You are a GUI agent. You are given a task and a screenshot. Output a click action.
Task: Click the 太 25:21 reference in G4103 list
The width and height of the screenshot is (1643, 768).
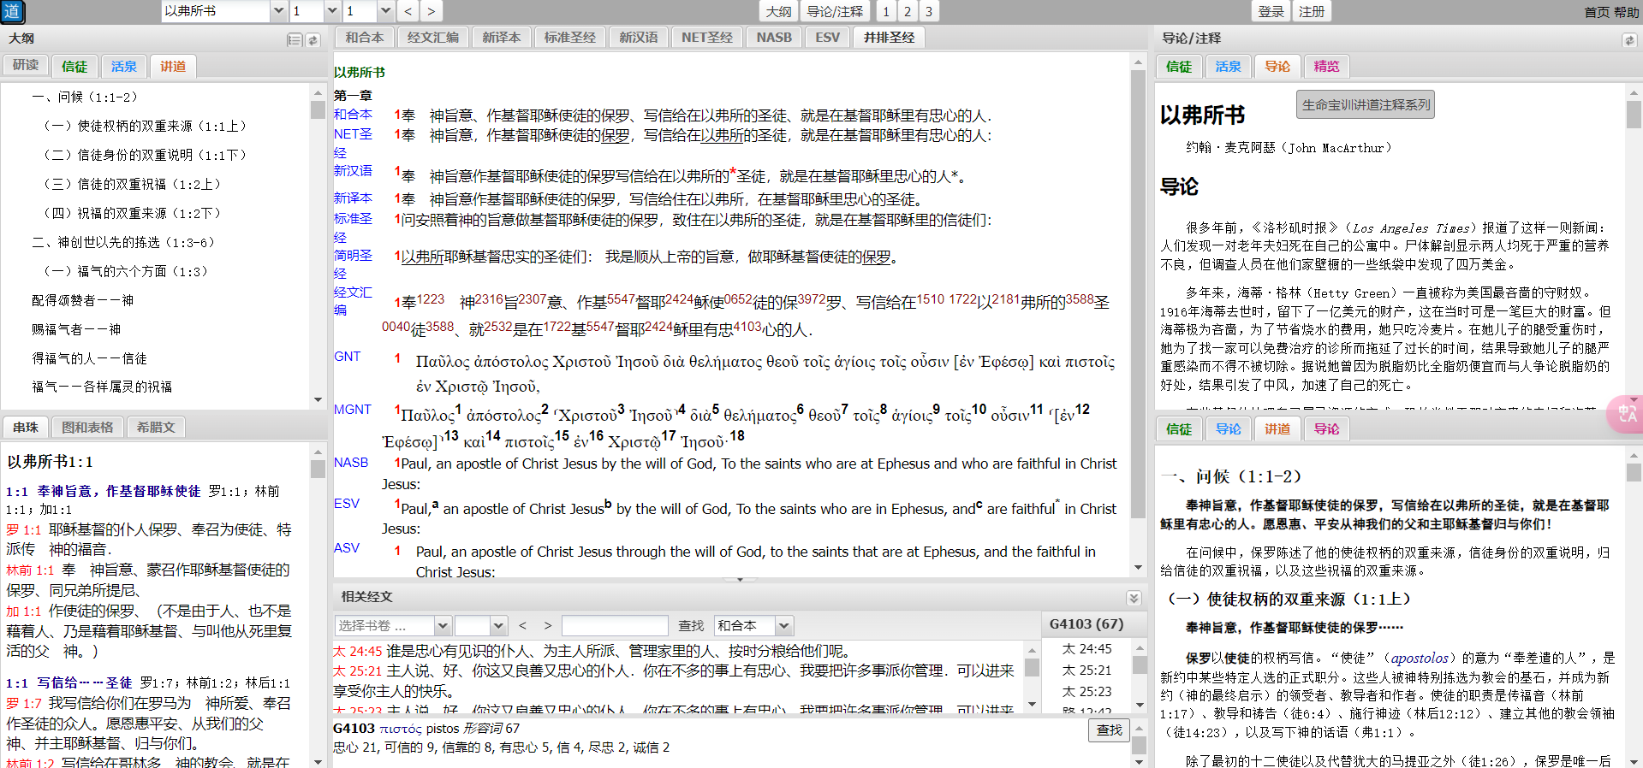pyautogui.click(x=1086, y=671)
